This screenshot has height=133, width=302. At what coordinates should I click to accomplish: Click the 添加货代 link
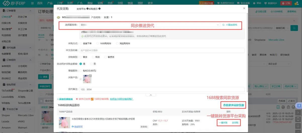(232, 25)
